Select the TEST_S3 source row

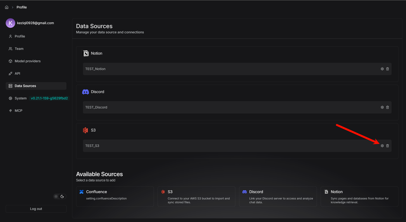point(222,146)
